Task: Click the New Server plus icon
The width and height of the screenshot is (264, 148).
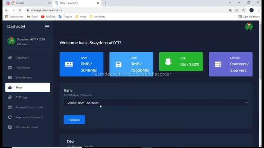Action: point(10,67)
